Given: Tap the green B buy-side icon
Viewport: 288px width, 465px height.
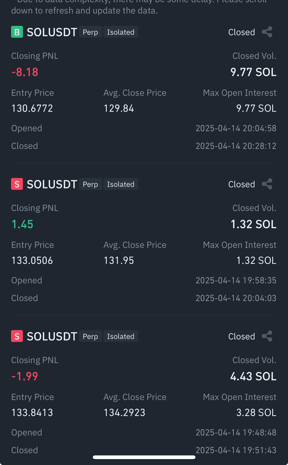Looking at the screenshot, I should (x=17, y=32).
